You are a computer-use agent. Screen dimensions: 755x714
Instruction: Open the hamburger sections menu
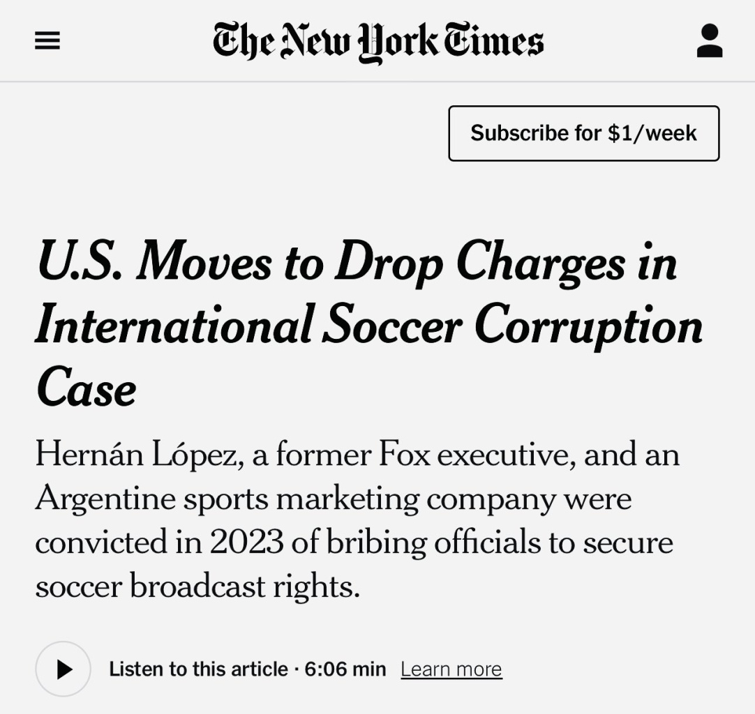(x=47, y=40)
